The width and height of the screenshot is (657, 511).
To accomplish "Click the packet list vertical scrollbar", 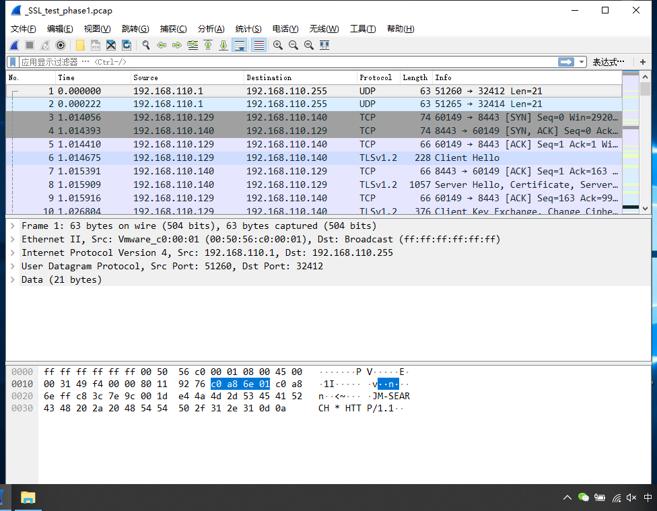I will pos(645,148).
